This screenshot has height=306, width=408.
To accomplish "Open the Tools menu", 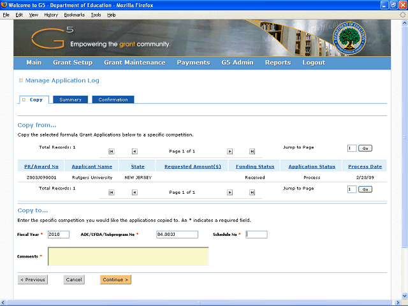I will [96, 15].
